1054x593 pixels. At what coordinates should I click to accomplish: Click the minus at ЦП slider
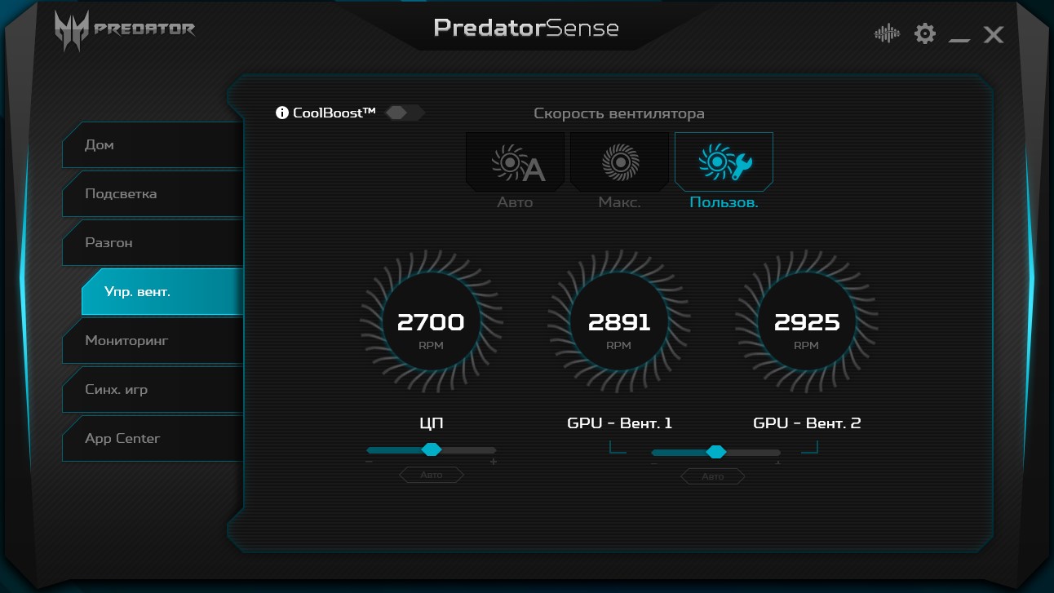pyautogui.click(x=369, y=462)
